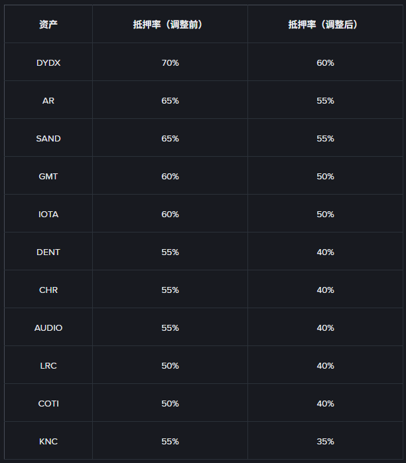
Task: Click the 资产 column header
Action: [48, 25]
